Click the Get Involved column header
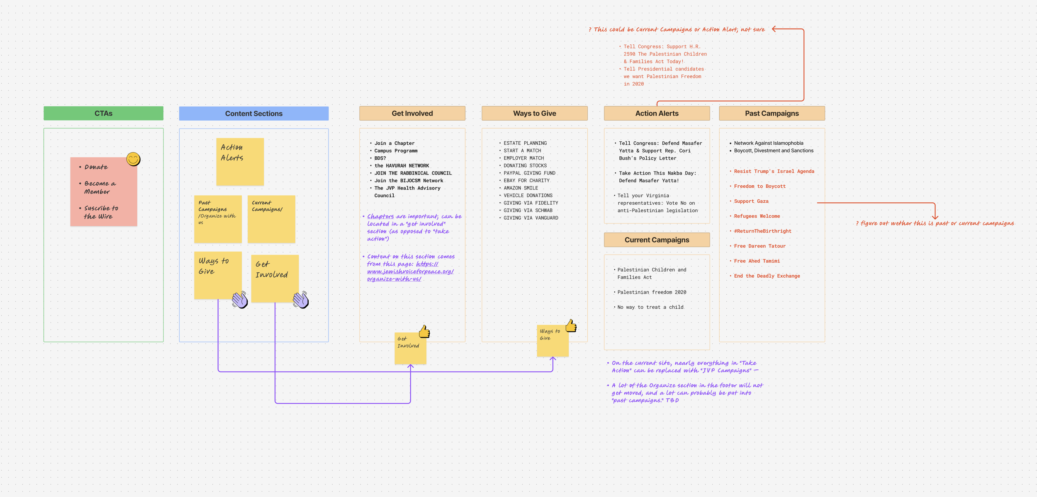 point(412,113)
